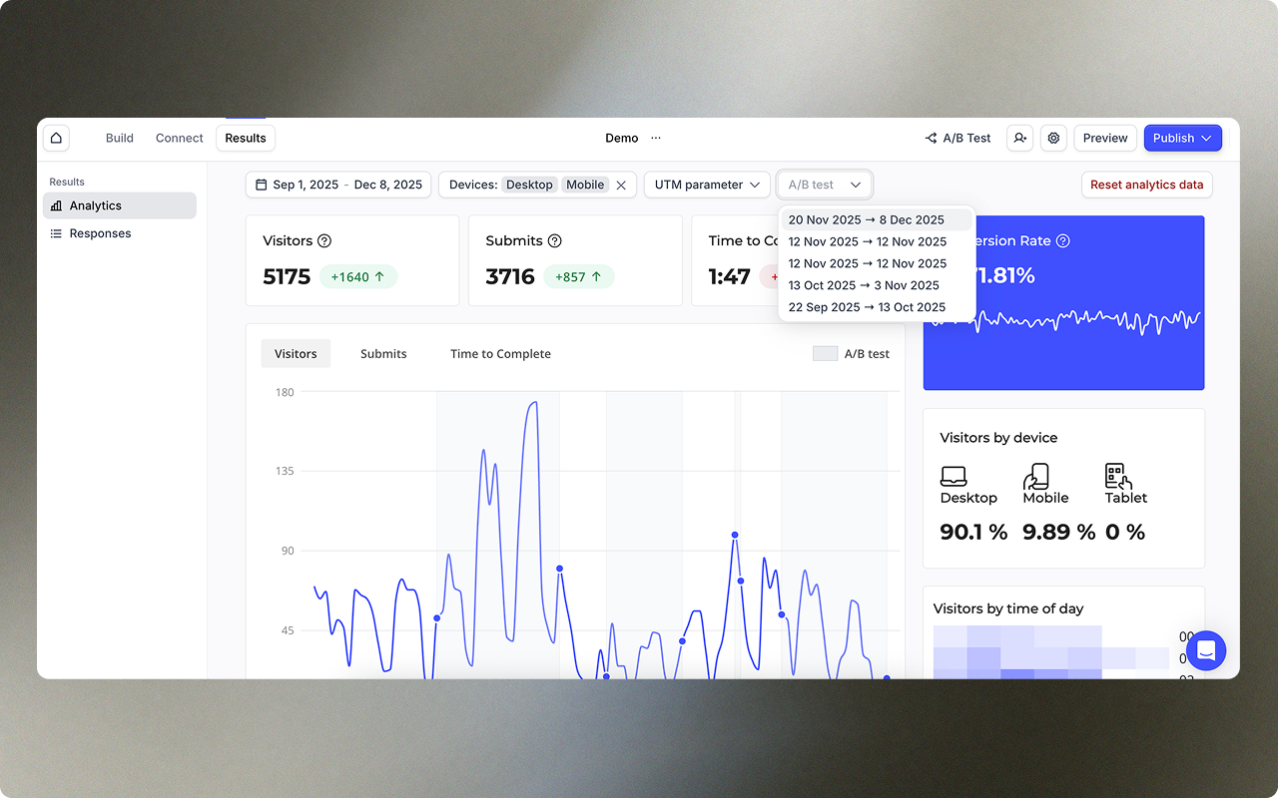Click Reset analytics data
This screenshot has width=1278, height=798.
[1146, 185]
